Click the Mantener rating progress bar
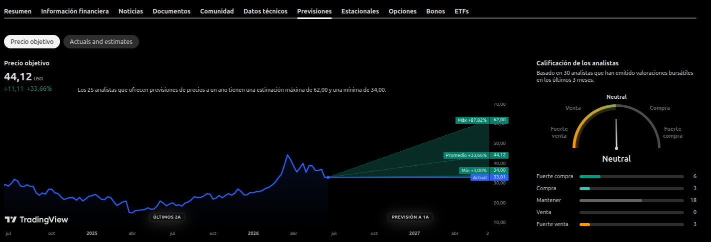 pos(631,201)
